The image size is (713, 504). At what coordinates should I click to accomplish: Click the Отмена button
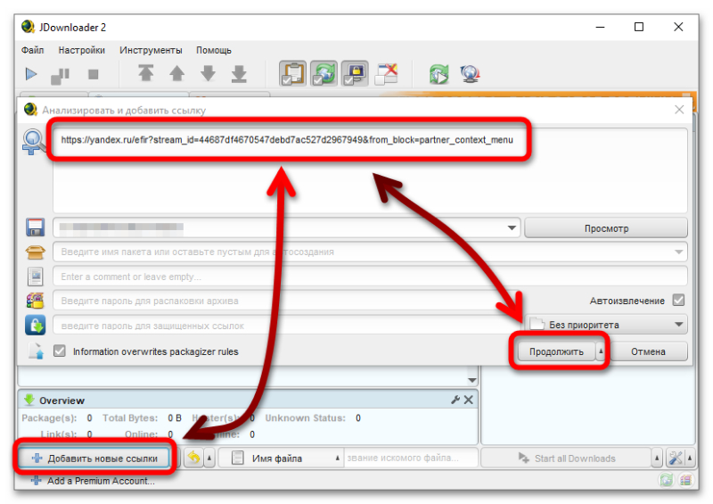tap(648, 351)
